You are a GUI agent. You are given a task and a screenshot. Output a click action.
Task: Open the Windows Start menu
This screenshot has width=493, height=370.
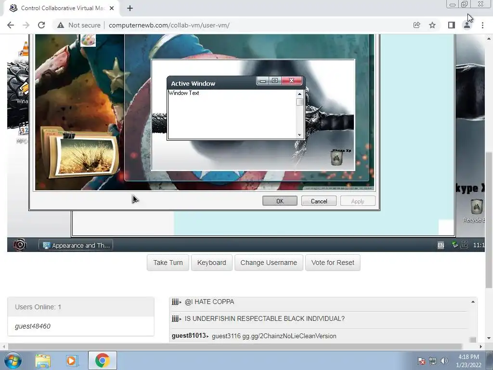13,360
